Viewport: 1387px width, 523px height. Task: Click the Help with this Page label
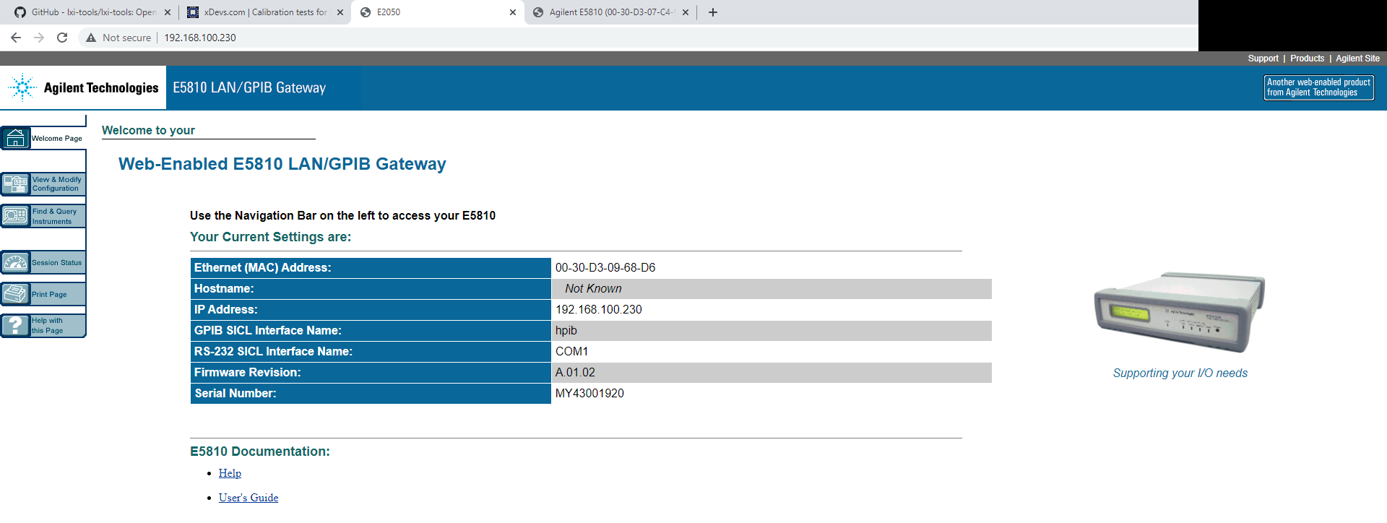[47, 326]
